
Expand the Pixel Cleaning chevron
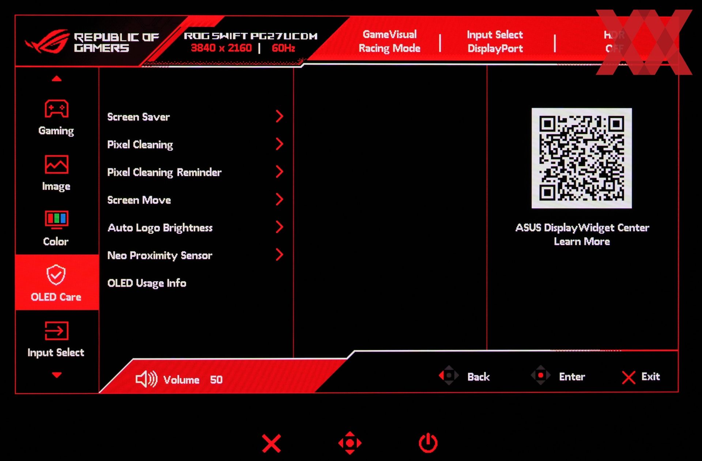tap(280, 144)
